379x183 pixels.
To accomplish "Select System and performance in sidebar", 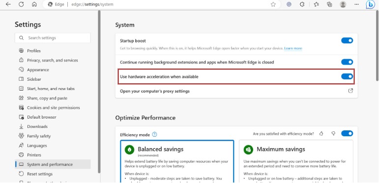I will 53,164.
